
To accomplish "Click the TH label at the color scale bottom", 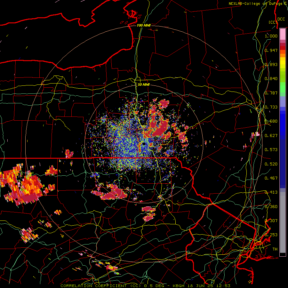I will click(275, 249).
